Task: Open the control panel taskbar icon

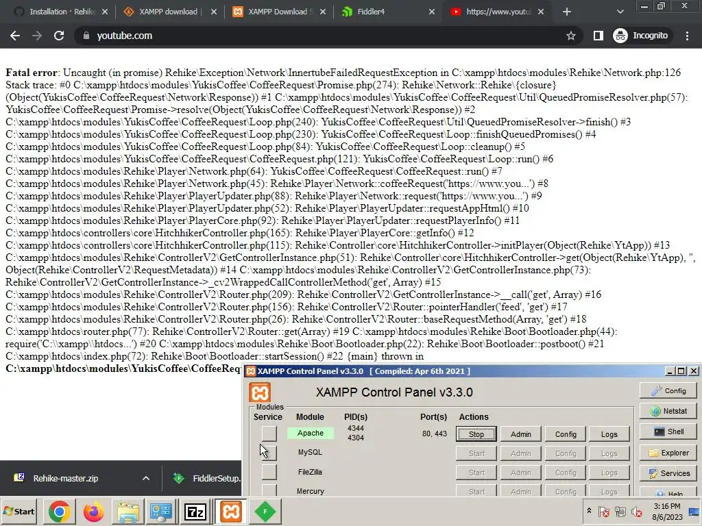Action: (x=161, y=512)
